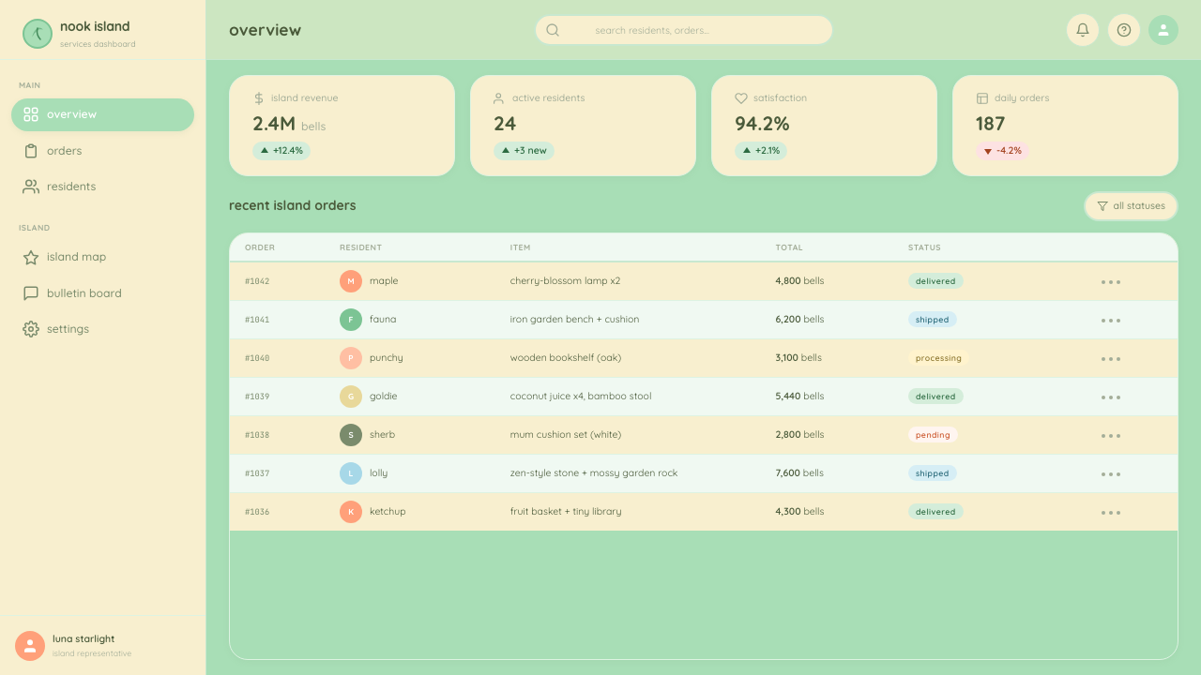Open the user profile icon in header

[x=1163, y=30]
